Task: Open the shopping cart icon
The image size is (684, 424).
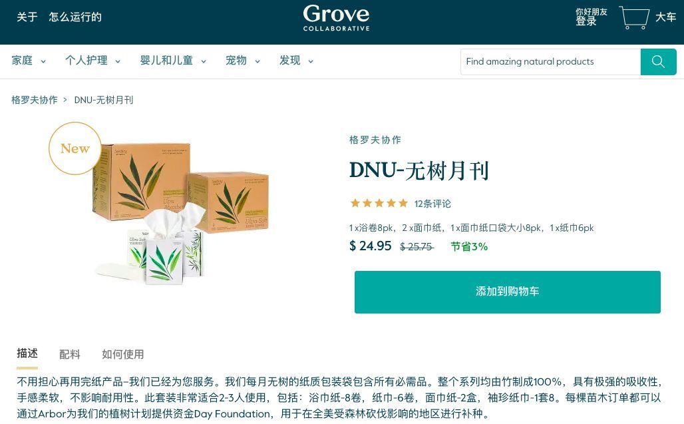Action: pos(634,17)
